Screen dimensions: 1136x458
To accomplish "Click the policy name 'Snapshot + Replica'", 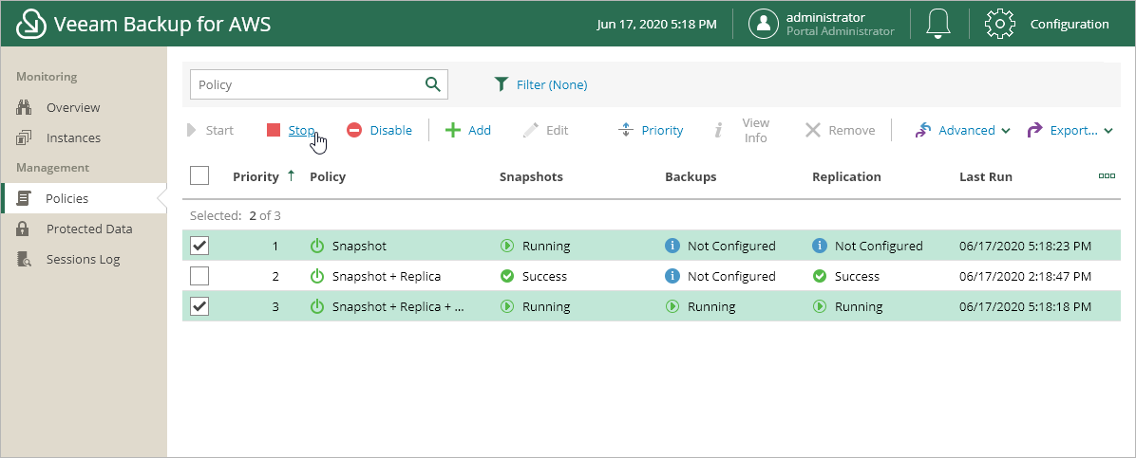I will 387,276.
